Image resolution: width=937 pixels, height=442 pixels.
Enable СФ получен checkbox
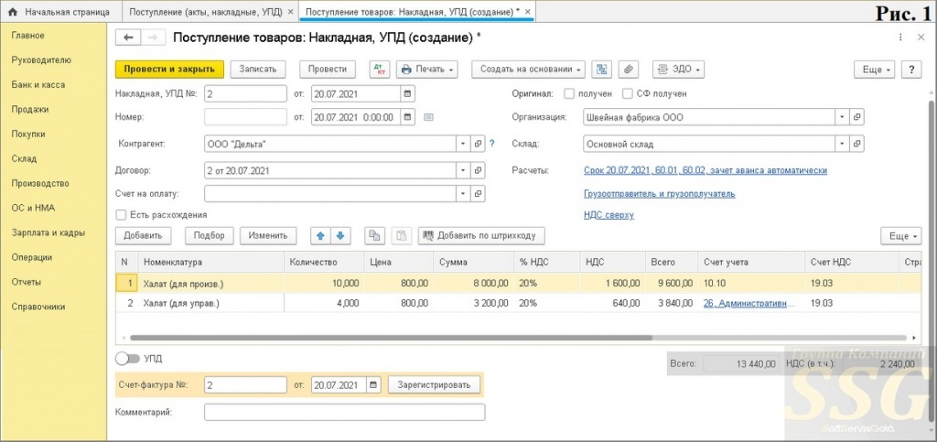[x=627, y=93]
